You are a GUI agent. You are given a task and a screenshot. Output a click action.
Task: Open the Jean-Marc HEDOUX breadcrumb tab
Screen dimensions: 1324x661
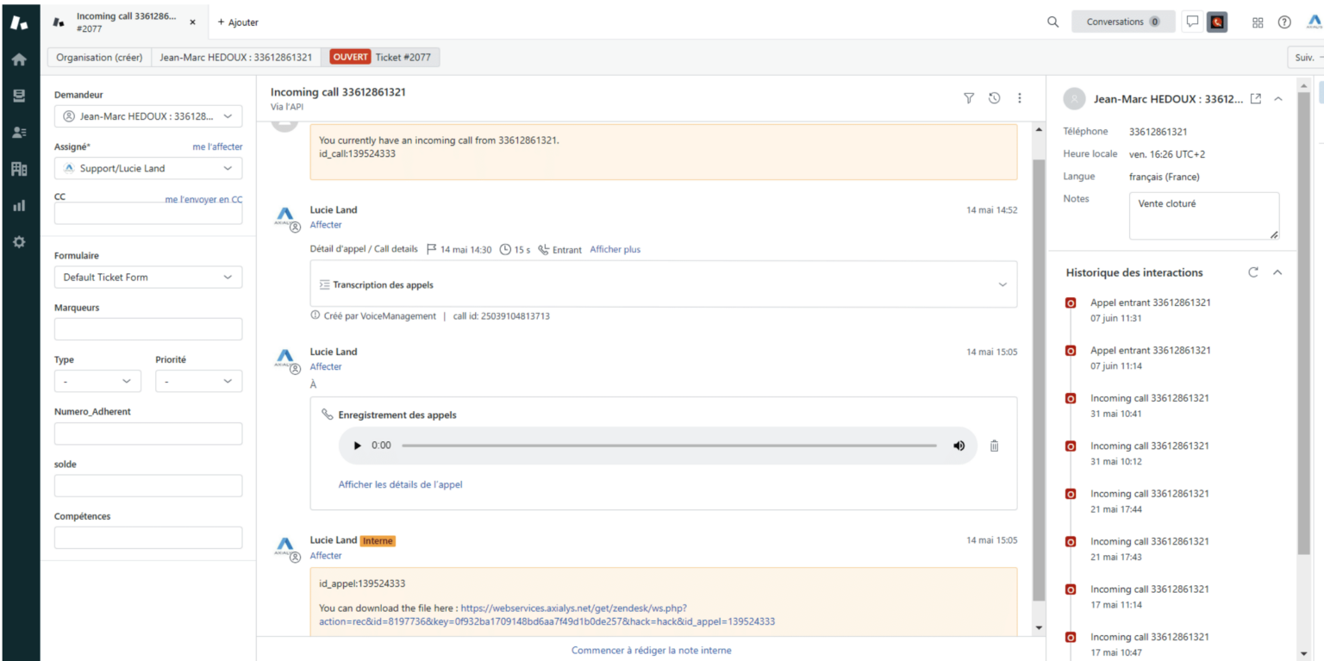pos(235,58)
